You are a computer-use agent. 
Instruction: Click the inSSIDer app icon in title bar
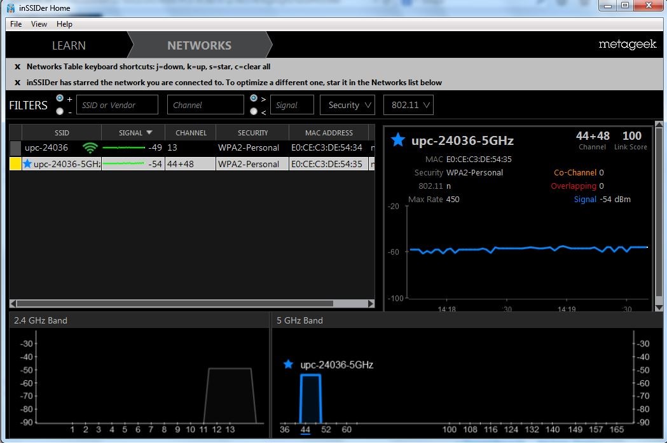(x=11, y=8)
